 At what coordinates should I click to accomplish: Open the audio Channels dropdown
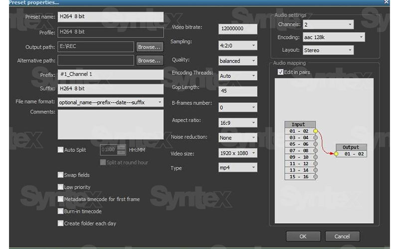tap(328, 24)
